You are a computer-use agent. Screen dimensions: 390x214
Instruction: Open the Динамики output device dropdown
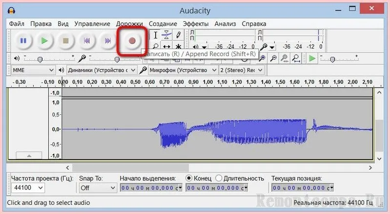[102, 70]
